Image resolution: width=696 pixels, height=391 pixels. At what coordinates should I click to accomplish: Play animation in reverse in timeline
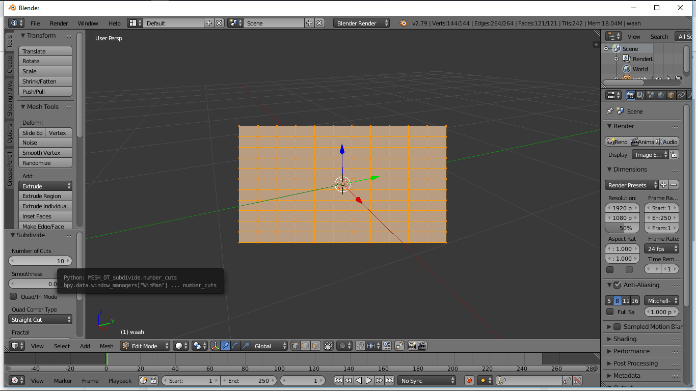point(359,380)
